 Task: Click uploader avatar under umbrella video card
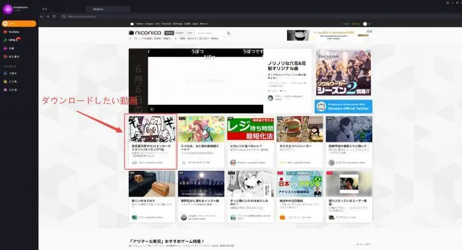(331, 162)
